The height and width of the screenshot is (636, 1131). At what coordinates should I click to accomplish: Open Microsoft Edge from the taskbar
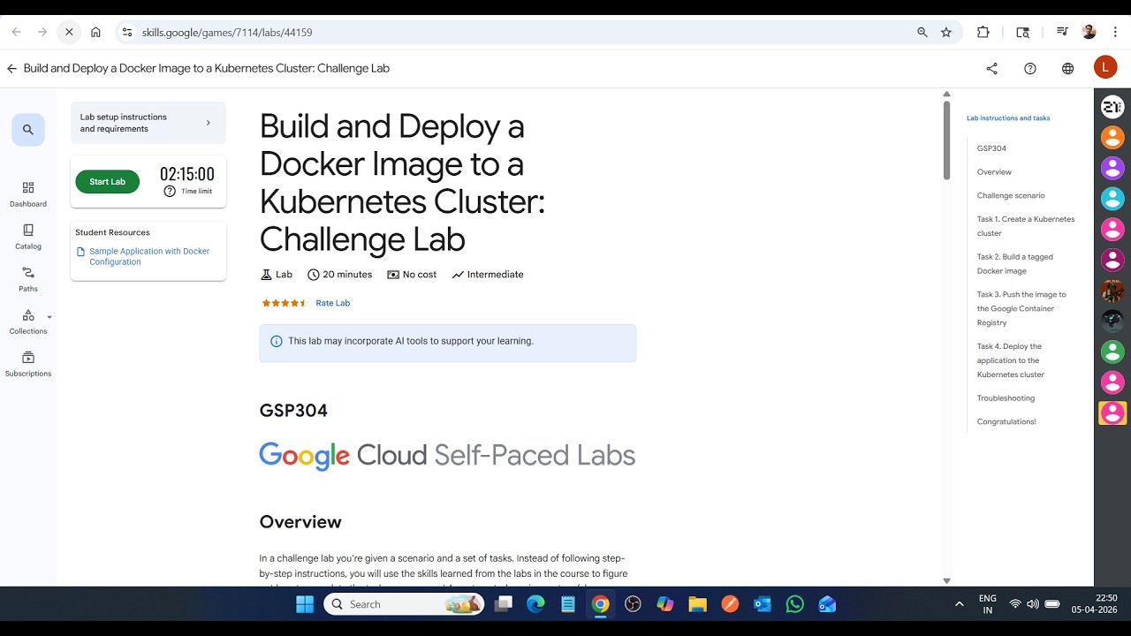536,604
